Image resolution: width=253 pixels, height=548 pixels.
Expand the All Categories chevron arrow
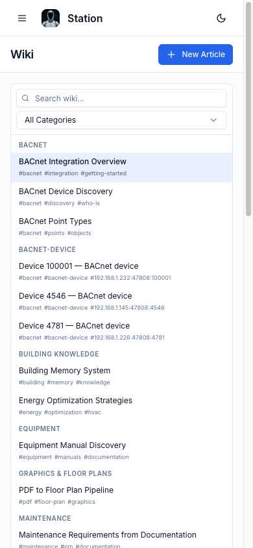point(213,120)
